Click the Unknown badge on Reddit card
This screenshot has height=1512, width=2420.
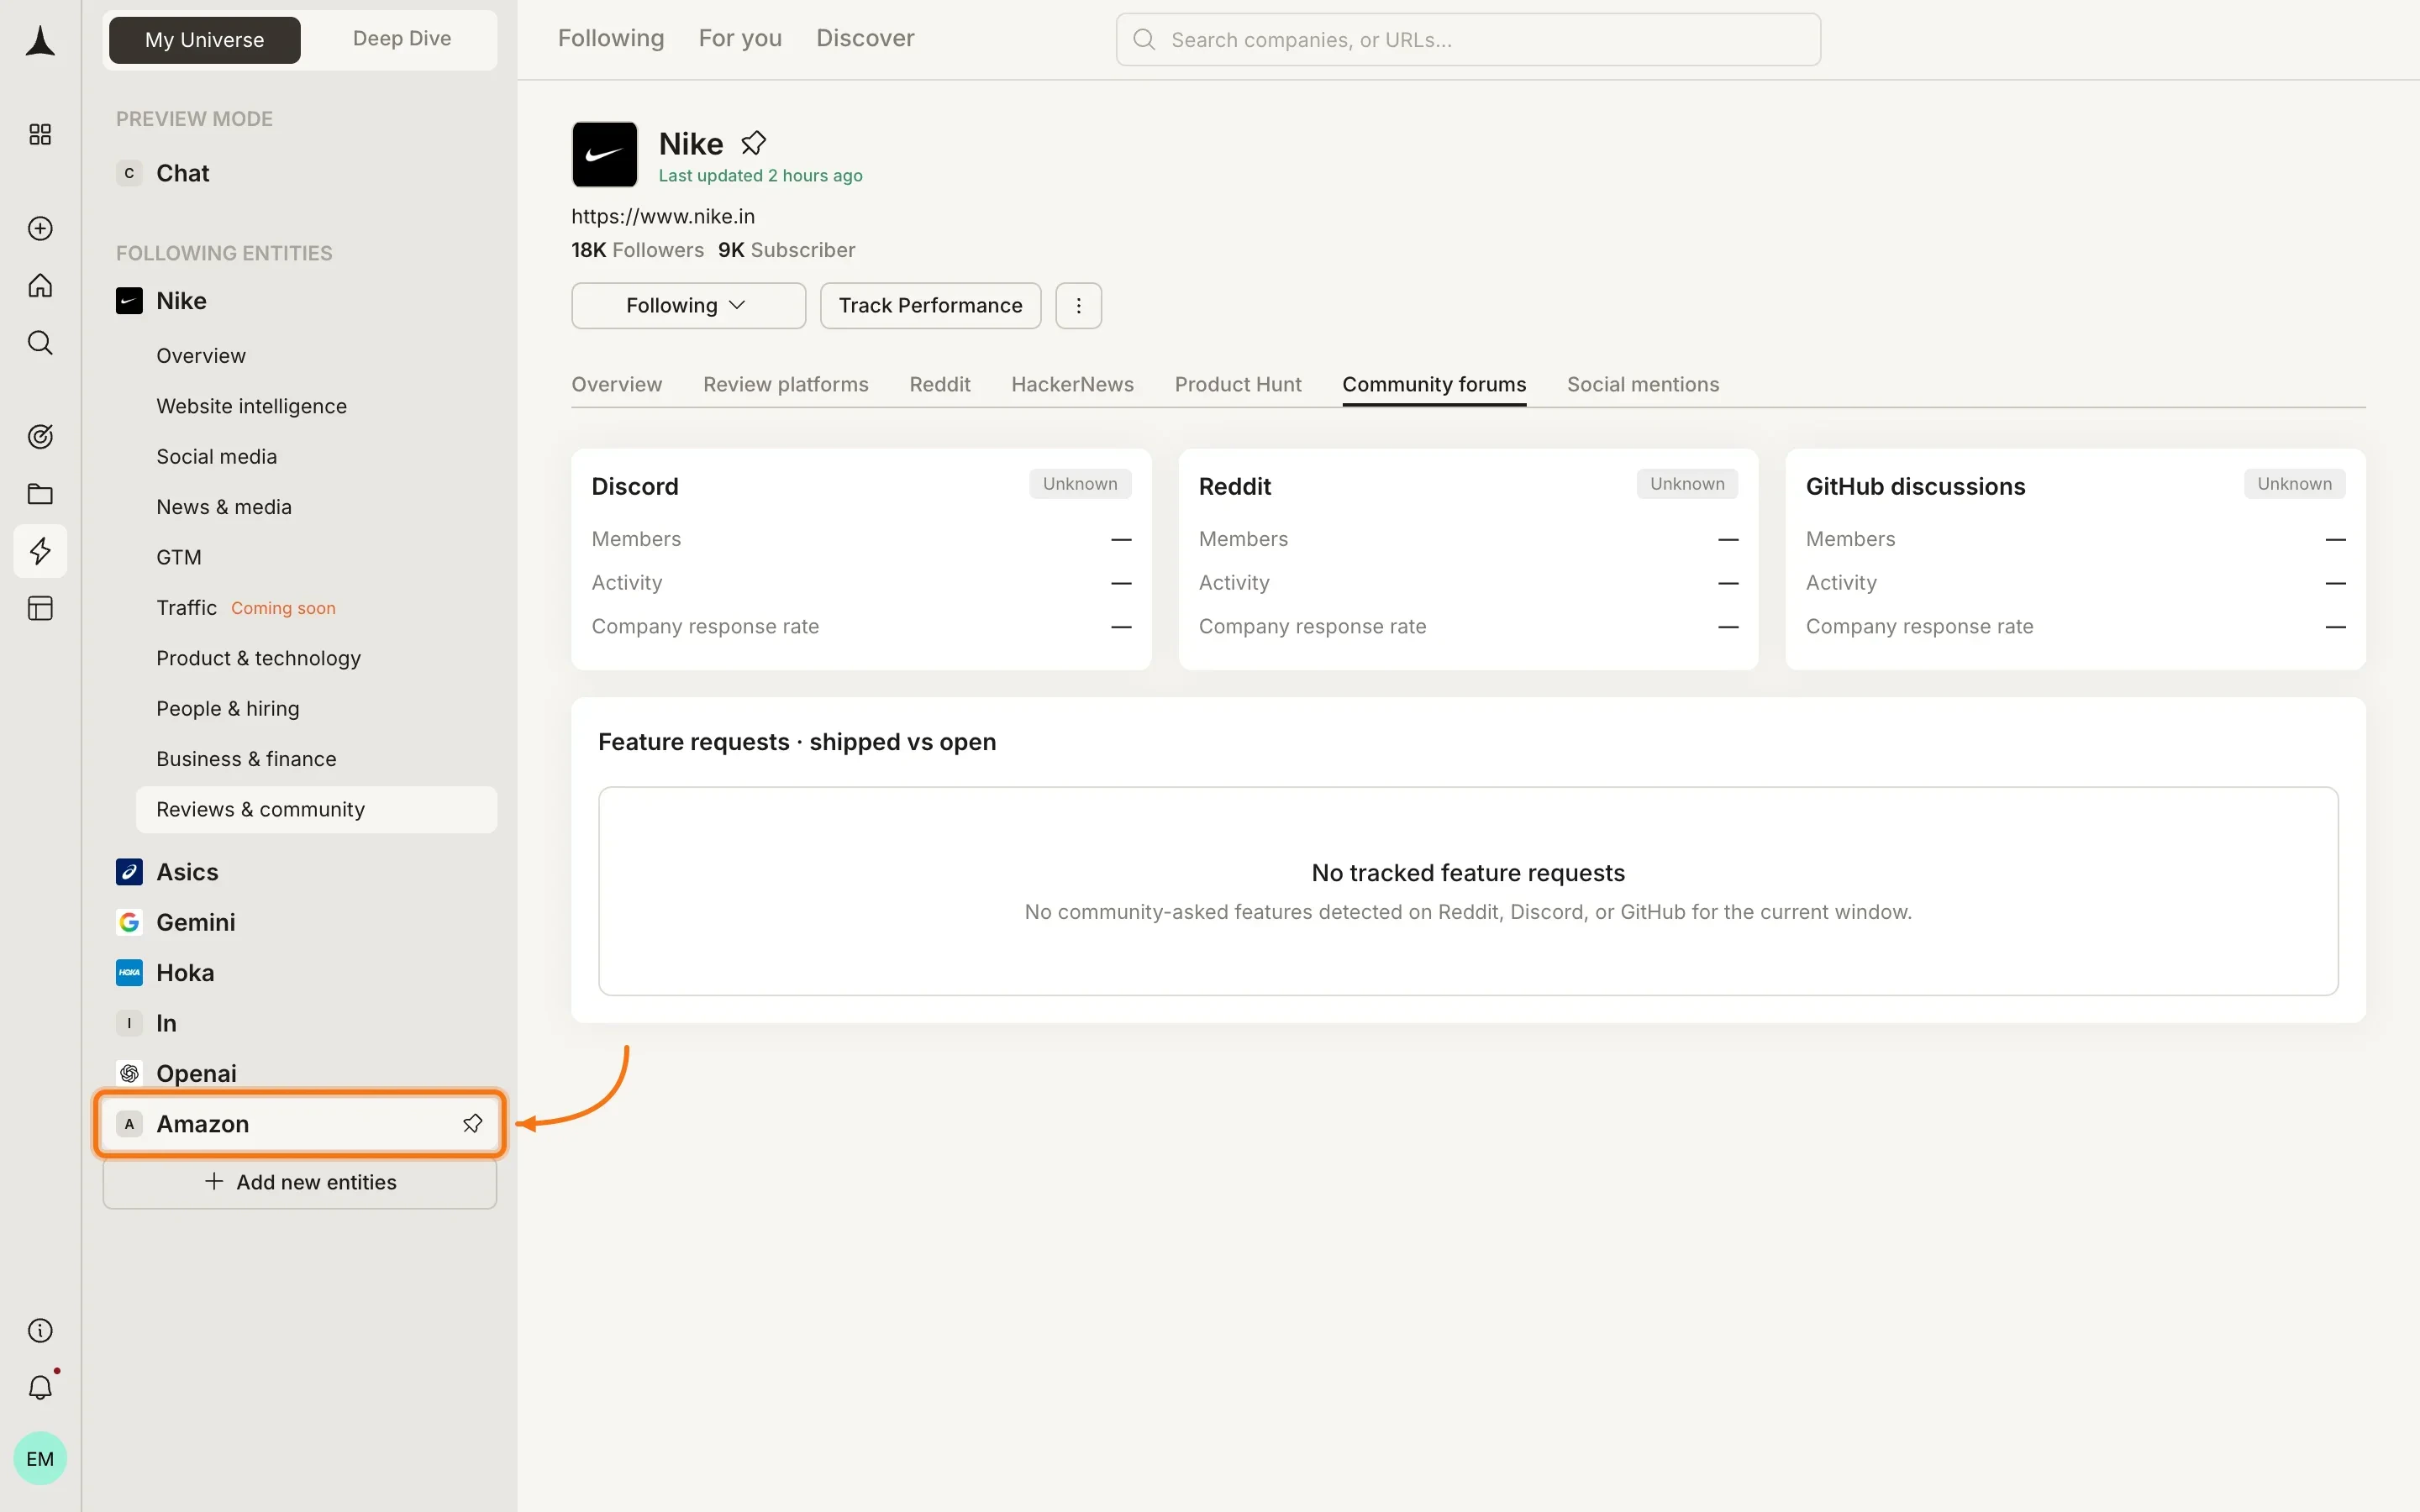click(x=1686, y=484)
